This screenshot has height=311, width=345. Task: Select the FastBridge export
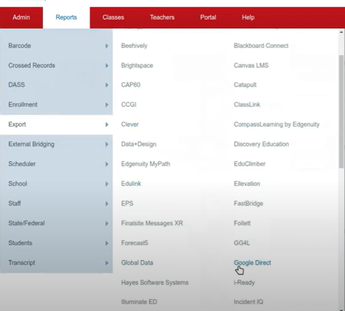tap(249, 203)
